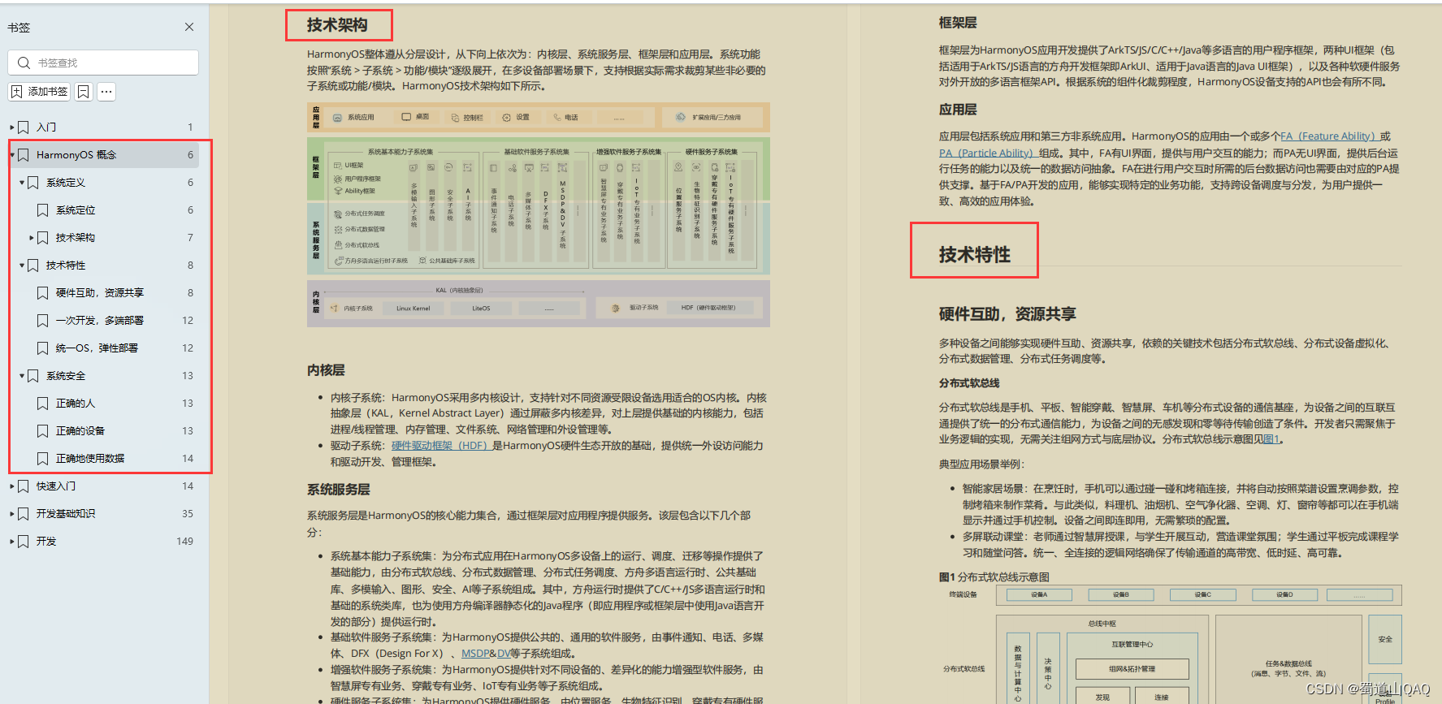Click the bookmark icon next to 添加书签
The width and height of the screenshot is (1442, 704).
(x=83, y=92)
